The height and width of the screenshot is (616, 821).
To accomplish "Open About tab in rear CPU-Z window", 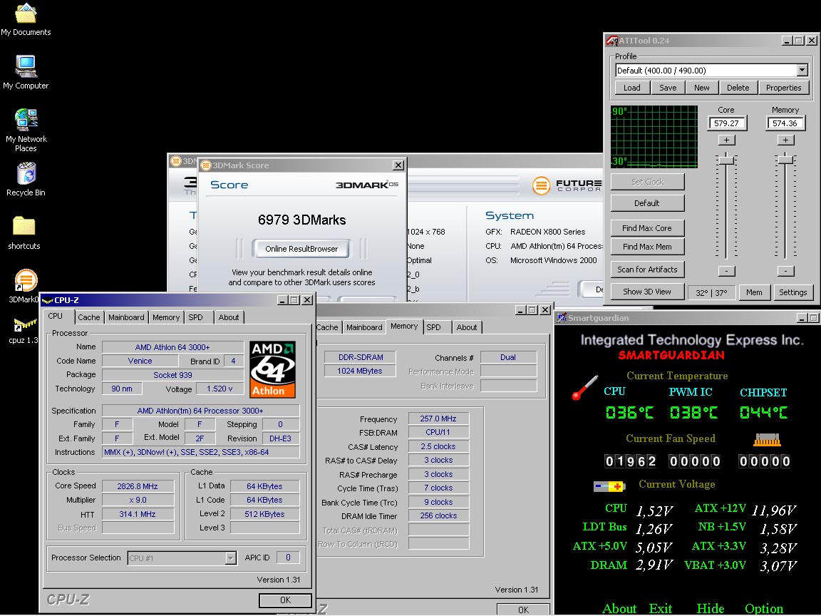I will click(467, 327).
